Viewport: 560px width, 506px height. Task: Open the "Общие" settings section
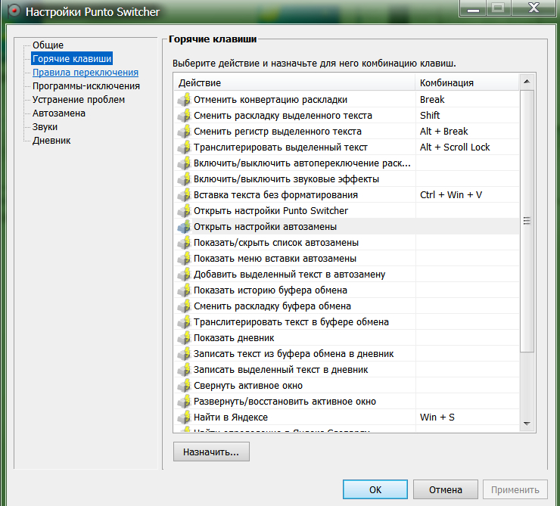48,45
